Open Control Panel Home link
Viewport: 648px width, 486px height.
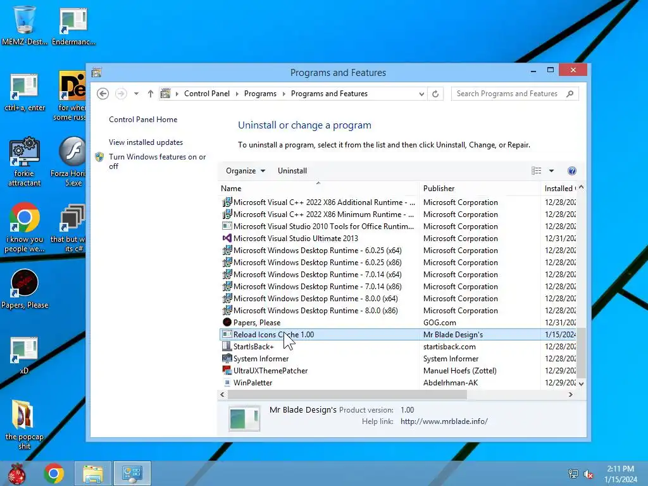click(143, 120)
